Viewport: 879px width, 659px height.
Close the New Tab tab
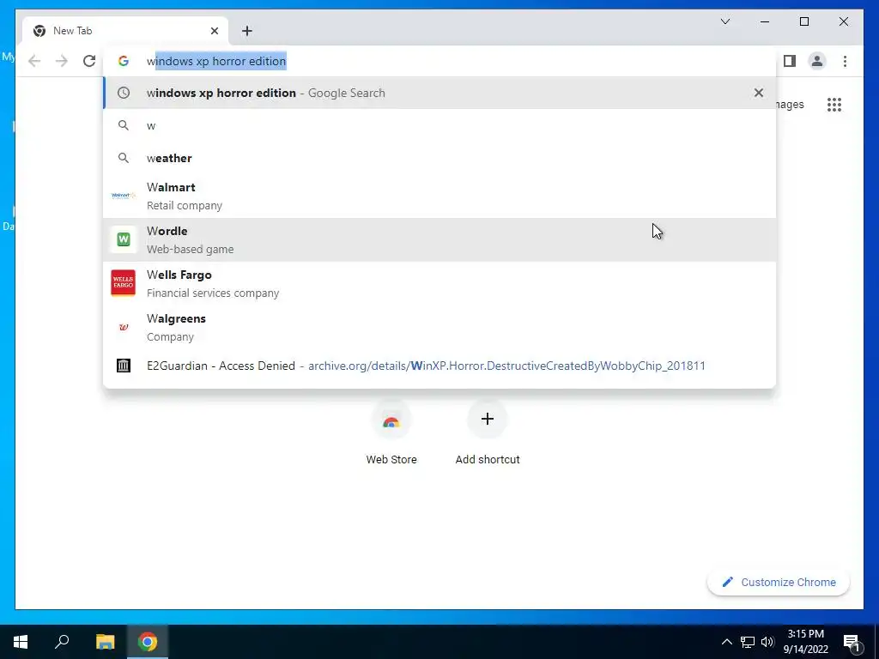(x=214, y=31)
